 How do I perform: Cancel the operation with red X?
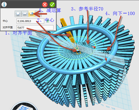(45, 4)
